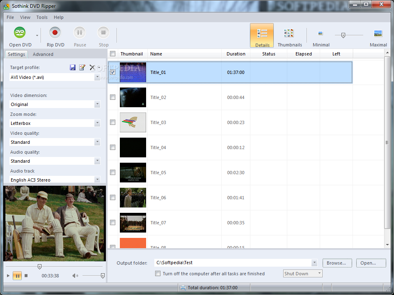Screen dimensions: 394x295
Task: Open the Help menu
Action: pos(59,17)
